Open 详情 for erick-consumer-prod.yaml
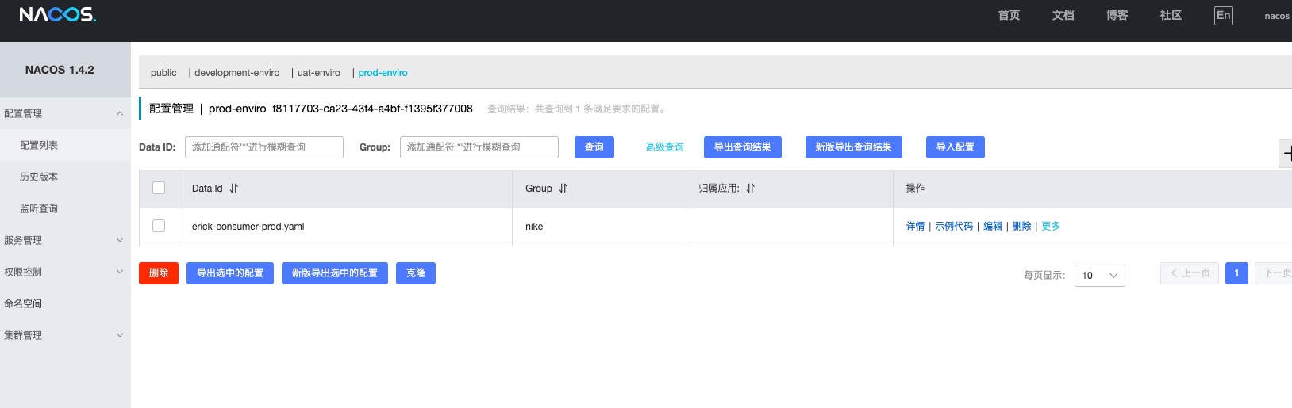 coord(915,227)
